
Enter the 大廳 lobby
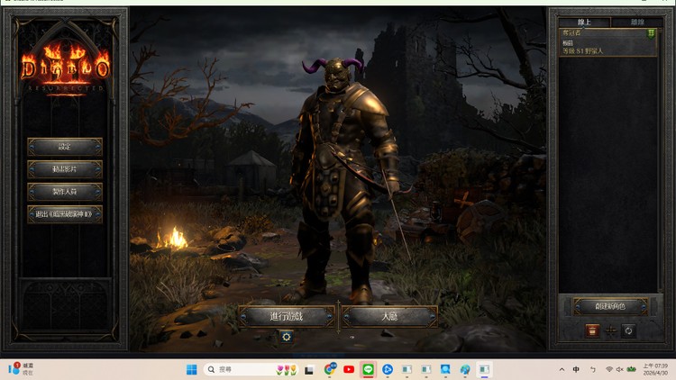[x=389, y=317]
